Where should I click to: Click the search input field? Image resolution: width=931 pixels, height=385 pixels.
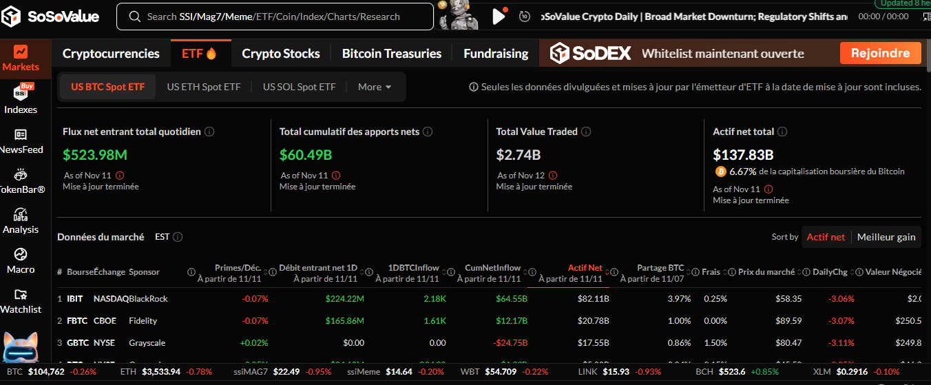click(275, 17)
